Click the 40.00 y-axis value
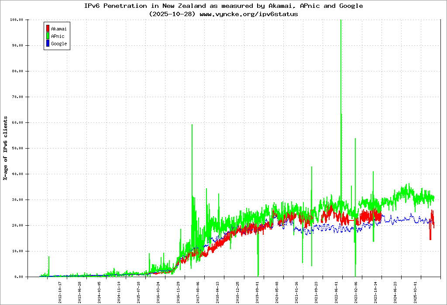The image size is (447, 305). tap(17, 174)
